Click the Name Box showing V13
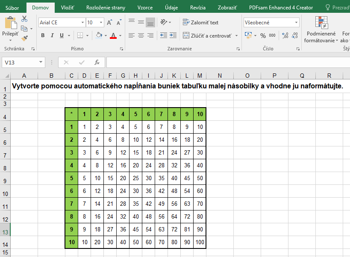The width and height of the screenshot is (350, 257). tap(19, 62)
